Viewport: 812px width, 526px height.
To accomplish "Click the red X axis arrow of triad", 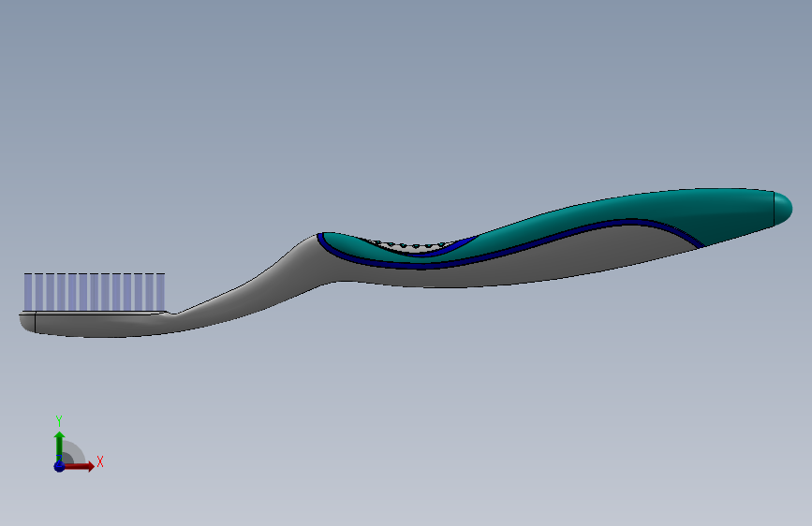I will tap(79, 466).
